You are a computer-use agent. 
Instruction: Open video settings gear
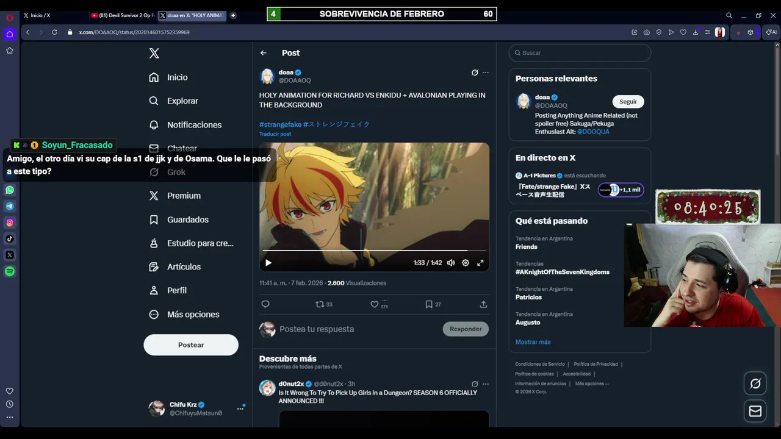[466, 263]
